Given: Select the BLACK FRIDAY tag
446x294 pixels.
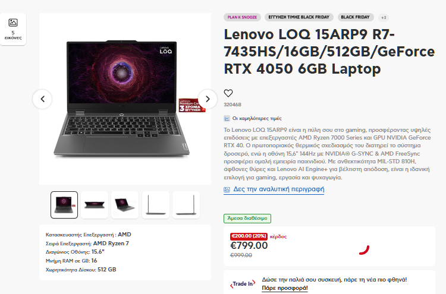Looking at the screenshot, I should [355, 17].
